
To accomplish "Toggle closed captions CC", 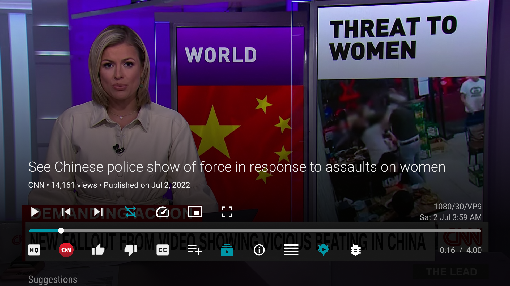I will 163,250.
